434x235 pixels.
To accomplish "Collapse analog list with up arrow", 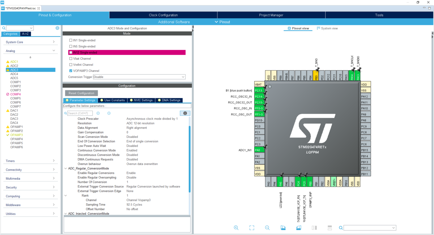I will [x=30, y=57].
